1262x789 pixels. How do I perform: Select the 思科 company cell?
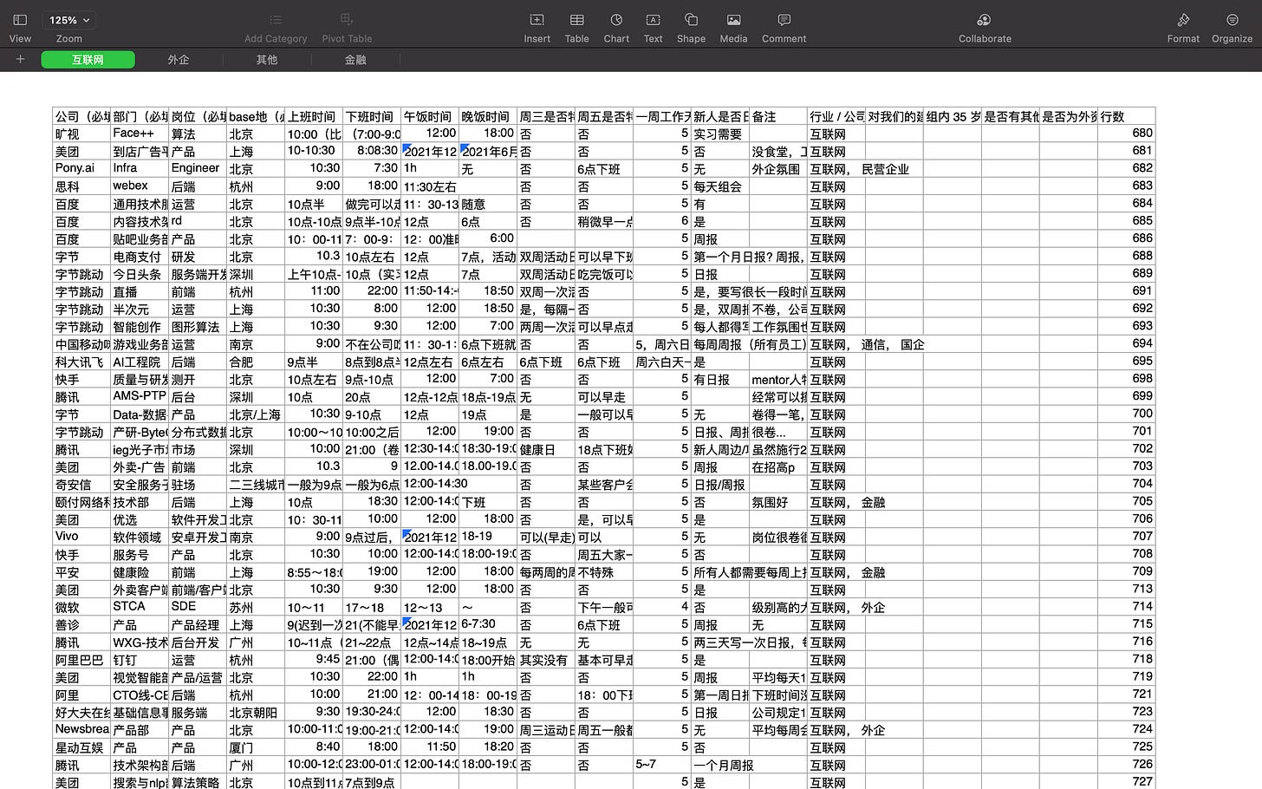tap(81, 186)
